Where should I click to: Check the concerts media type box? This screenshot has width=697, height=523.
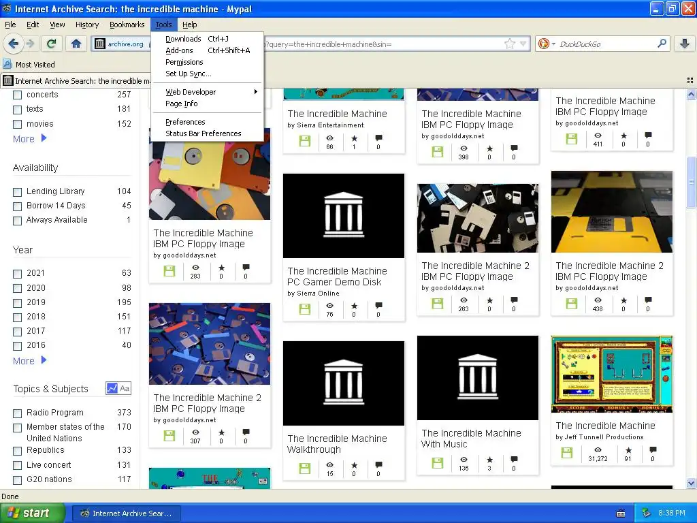pyautogui.click(x=17, y=95)
